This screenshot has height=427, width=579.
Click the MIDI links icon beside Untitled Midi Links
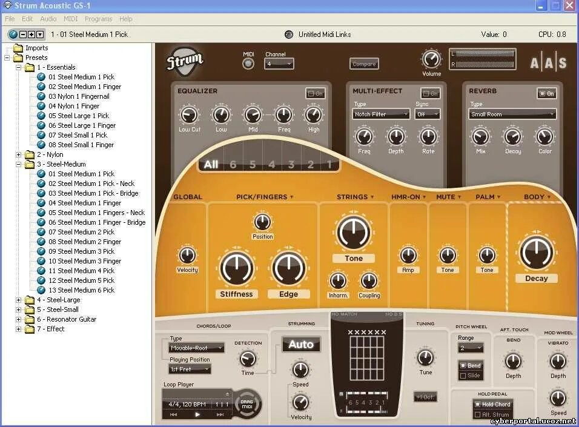click(x=289, y=35)
